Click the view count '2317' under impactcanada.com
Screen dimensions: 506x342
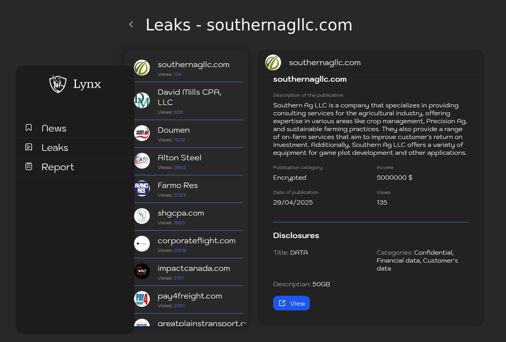click(179, 278)
